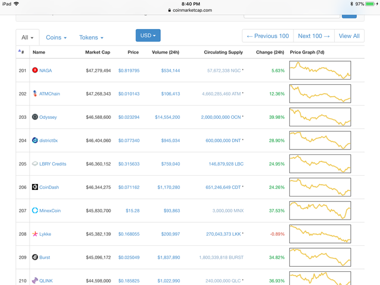Expand the Coins dropdown
380x285 pixels.
click(56, 37)
